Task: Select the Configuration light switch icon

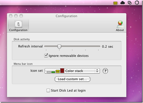Action: [x=18, y=24]
